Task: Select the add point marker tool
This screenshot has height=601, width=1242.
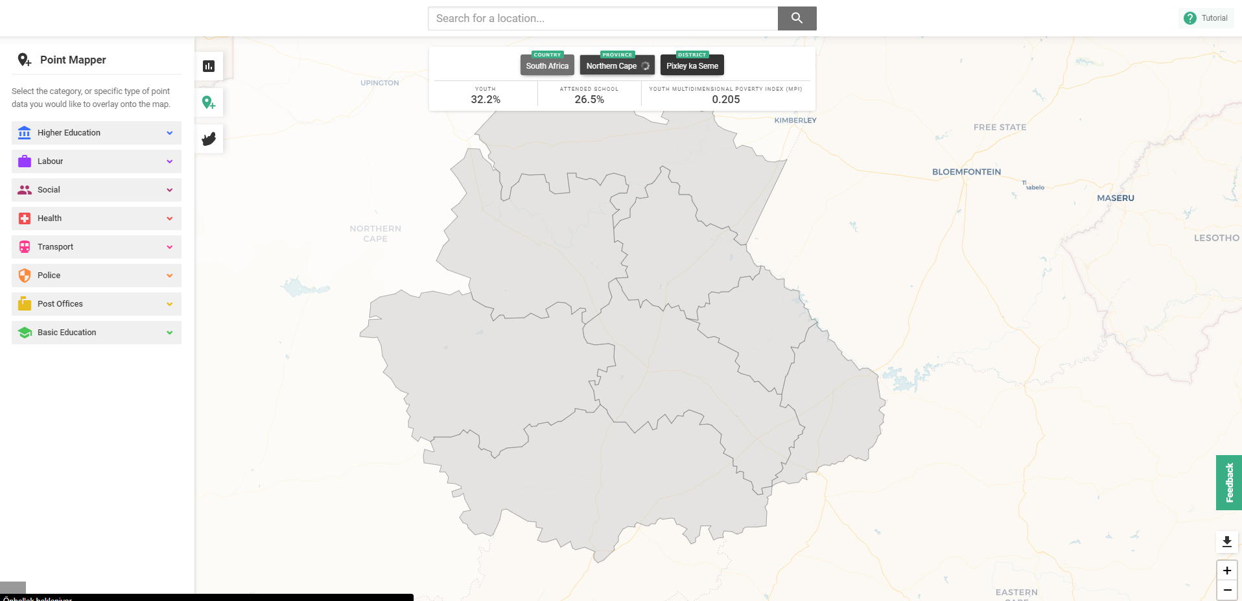Action: click(x=209, y=102)
